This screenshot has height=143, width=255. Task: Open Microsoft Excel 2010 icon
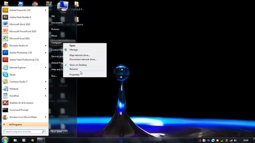[x=5, y=39]
